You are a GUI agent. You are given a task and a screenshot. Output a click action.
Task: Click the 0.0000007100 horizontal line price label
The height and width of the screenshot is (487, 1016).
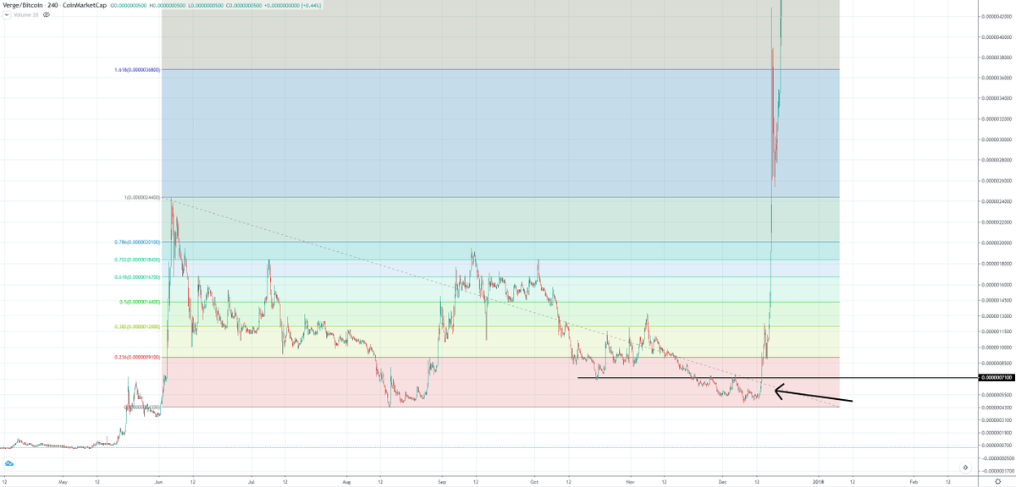[x=996, y=378]
